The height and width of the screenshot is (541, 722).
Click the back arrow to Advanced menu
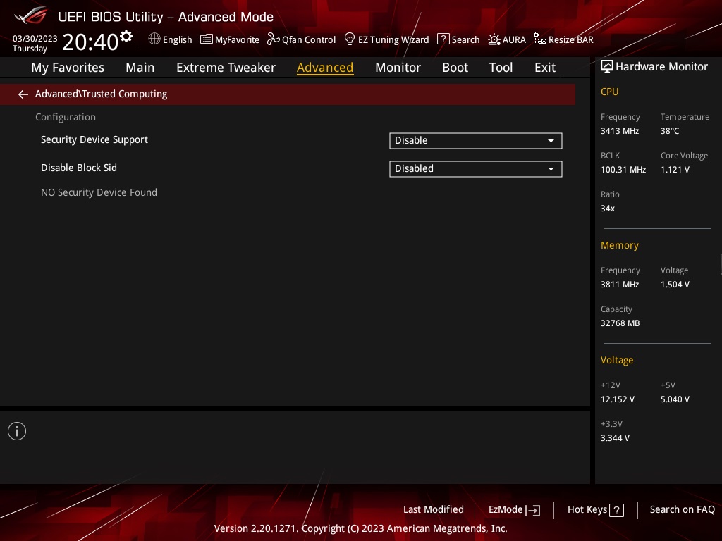[23, 94]
